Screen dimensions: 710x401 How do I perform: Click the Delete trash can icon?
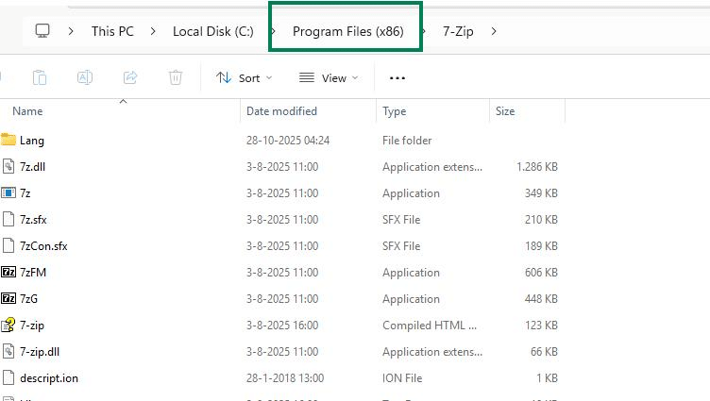[x=176, y=77]
